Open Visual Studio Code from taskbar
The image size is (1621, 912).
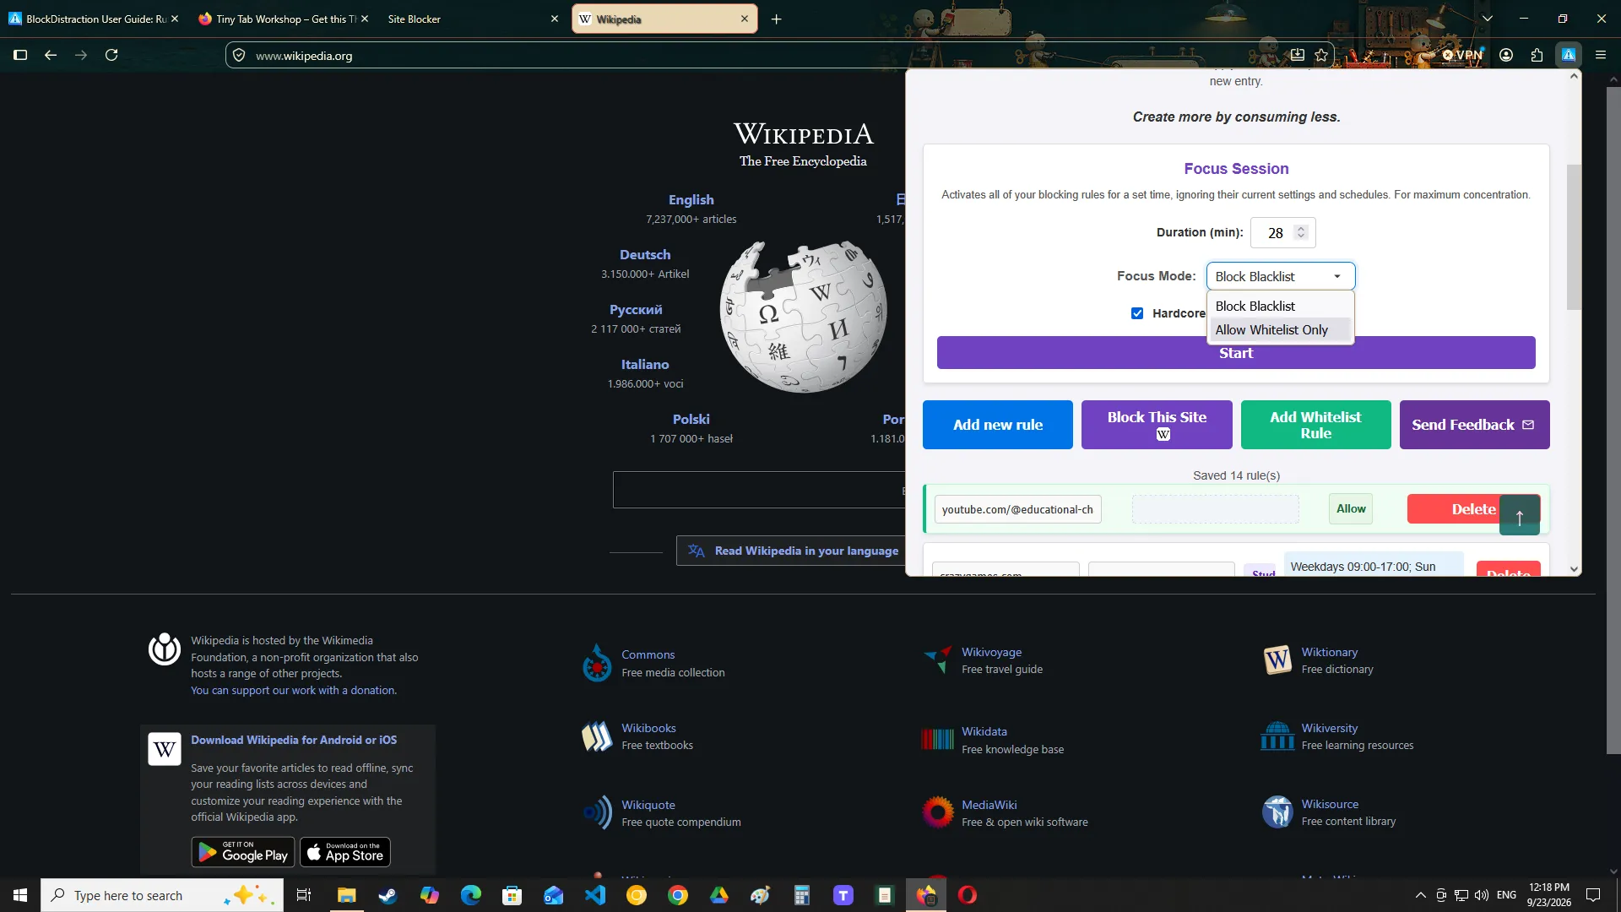click(595, 895)
